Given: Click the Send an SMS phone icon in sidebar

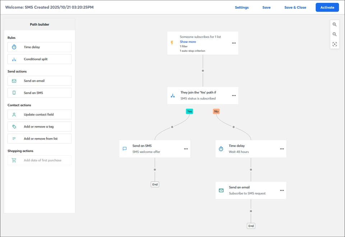Looking at the screenshot, I should click(14, 93).
